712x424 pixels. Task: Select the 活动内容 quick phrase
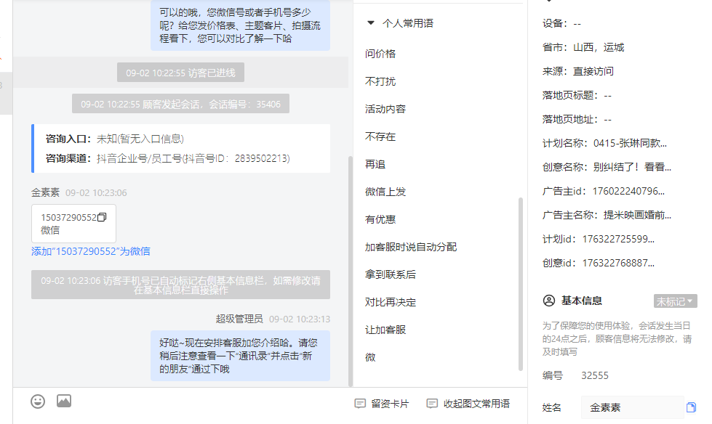385,110
